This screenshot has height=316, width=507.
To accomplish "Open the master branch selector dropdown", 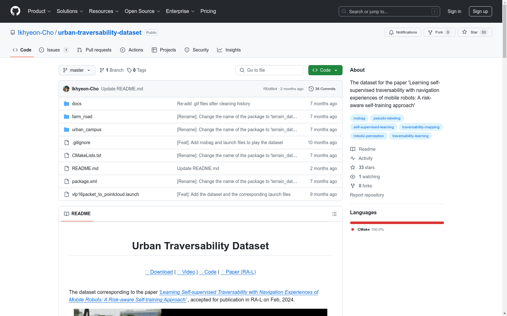I will [x=77, y=70].
